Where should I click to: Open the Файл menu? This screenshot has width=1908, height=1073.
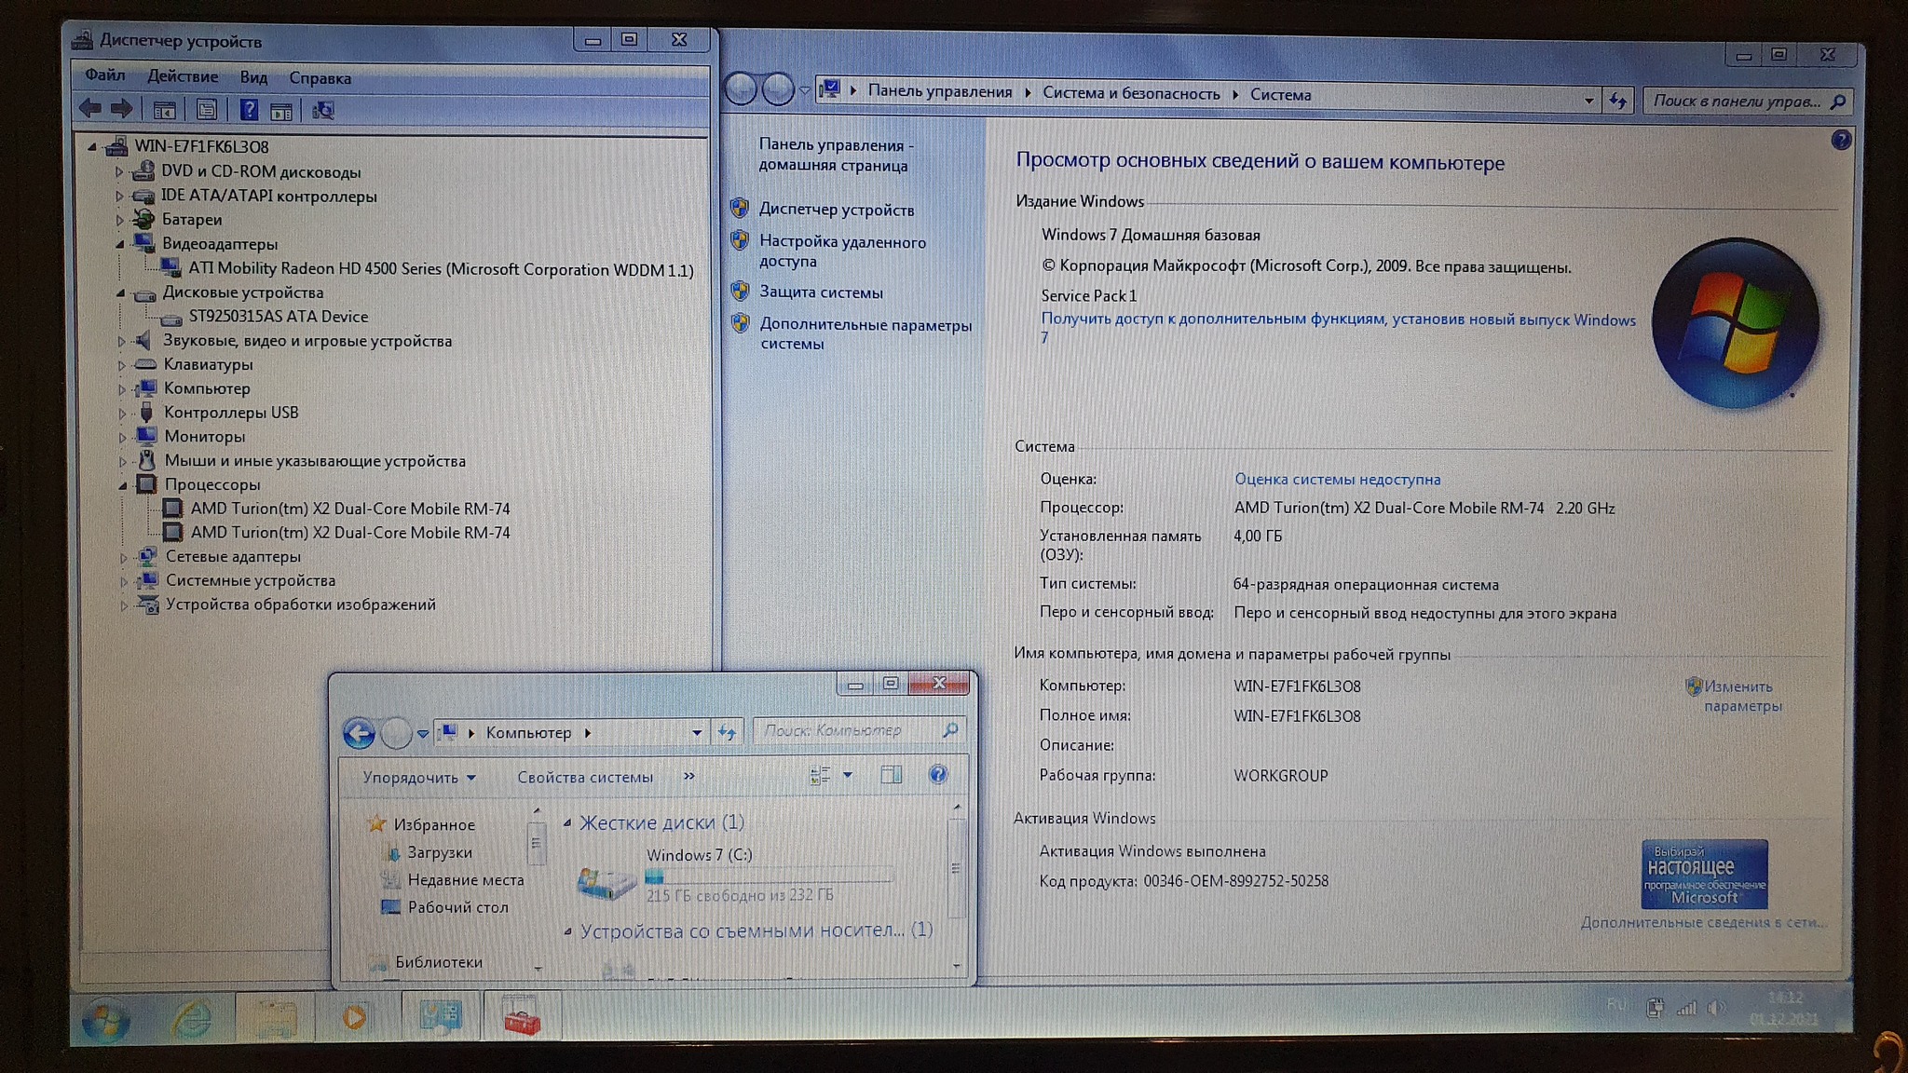tap(105, 75)
